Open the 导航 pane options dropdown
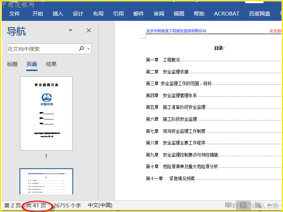 point(70,30)
